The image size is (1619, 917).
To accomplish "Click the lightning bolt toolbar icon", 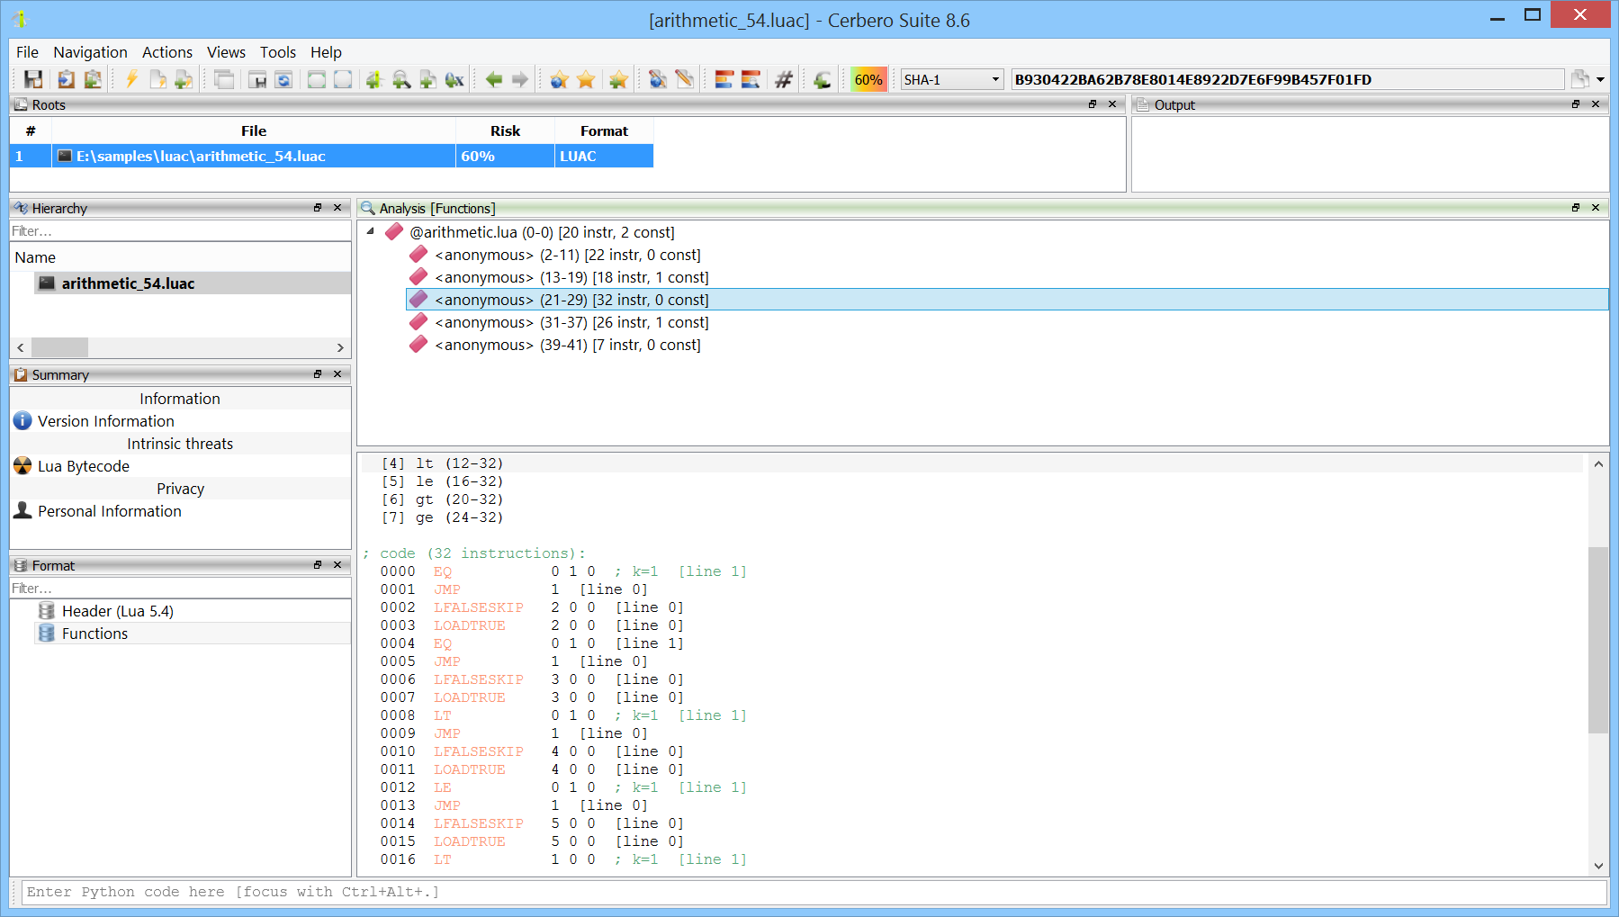I will (x=131, y=80).
